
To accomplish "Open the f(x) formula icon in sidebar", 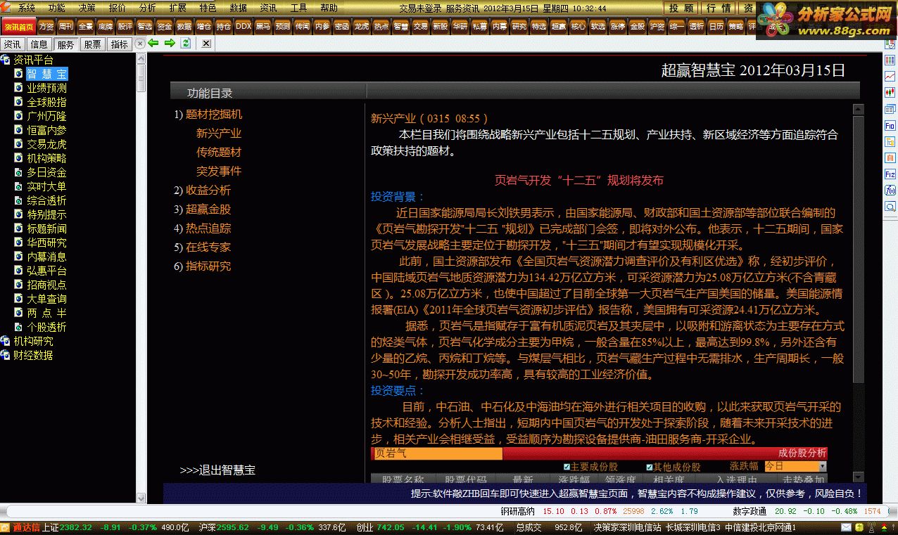I will (890, 190).
